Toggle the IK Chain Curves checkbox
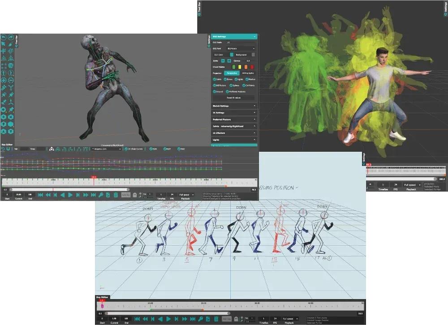 126,149
